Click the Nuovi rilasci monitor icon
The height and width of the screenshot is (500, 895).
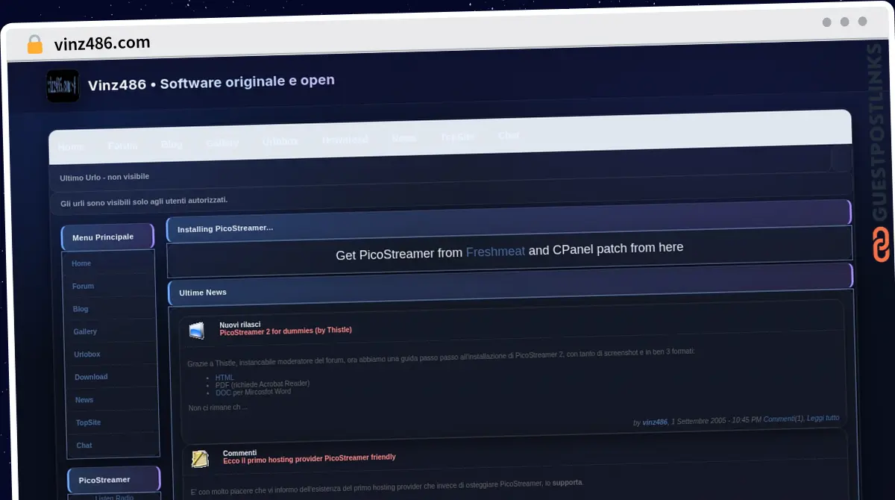click(196, 330)
